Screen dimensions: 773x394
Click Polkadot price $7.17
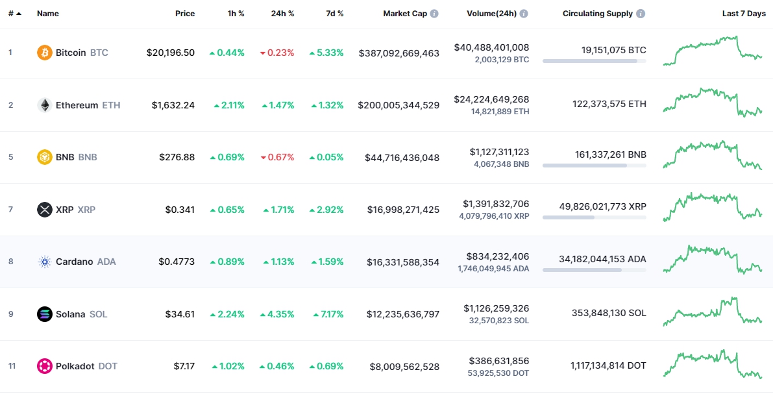point(184,366)
